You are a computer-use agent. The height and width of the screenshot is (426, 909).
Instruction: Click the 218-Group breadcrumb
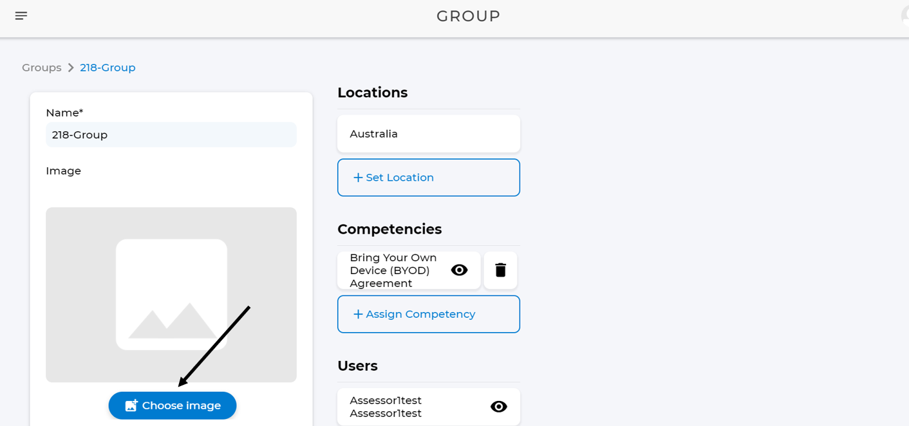(x=108, y=68)
